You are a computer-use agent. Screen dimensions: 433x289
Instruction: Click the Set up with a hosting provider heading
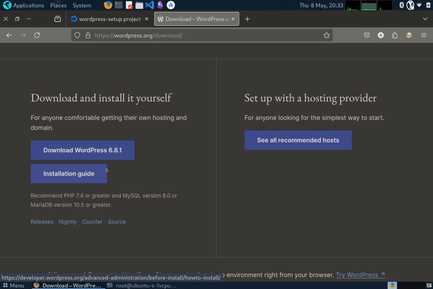(x=310, y=98)
